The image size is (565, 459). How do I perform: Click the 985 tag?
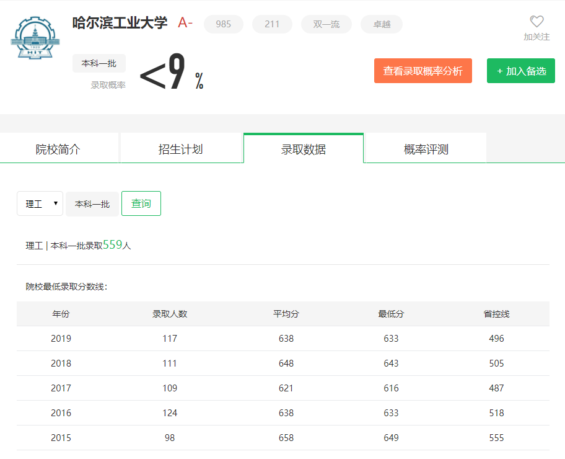point(224,24)
